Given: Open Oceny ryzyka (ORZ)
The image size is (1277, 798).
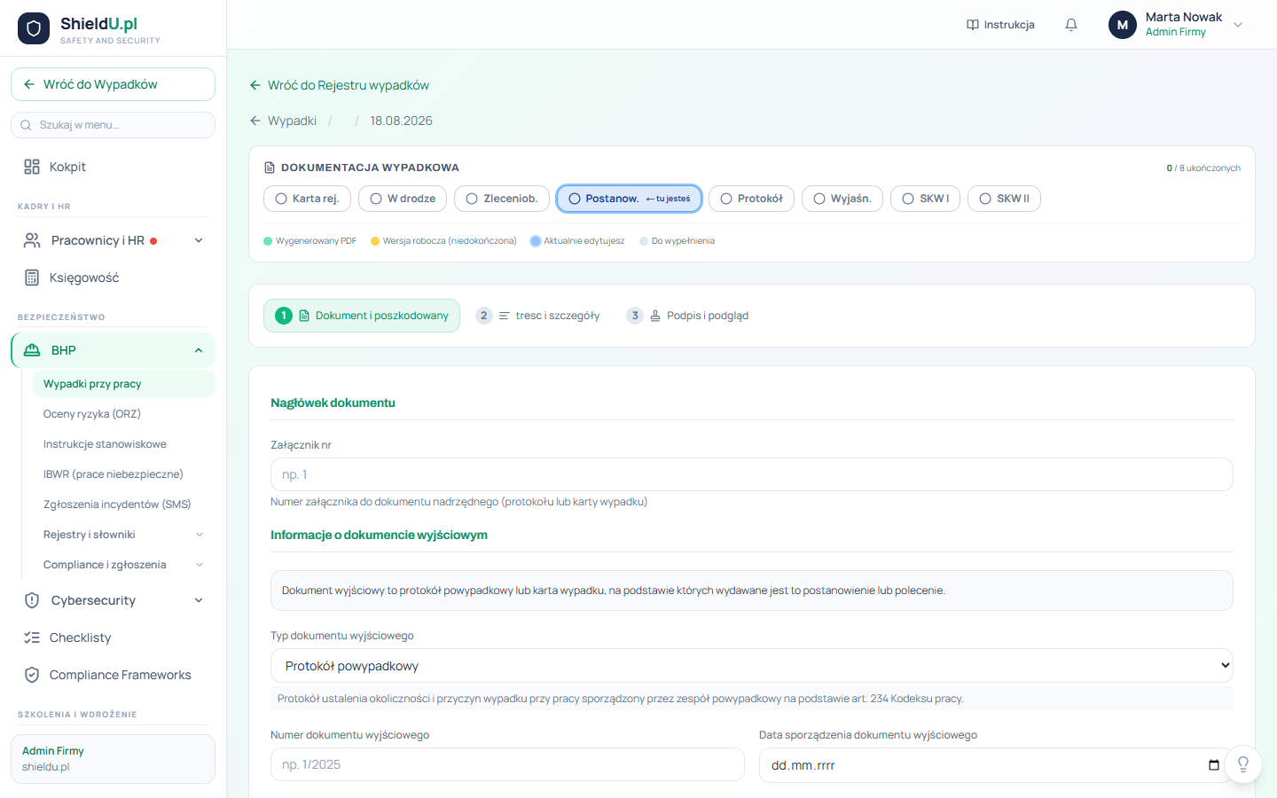Looking at the screenshot, I should point(124,414).
